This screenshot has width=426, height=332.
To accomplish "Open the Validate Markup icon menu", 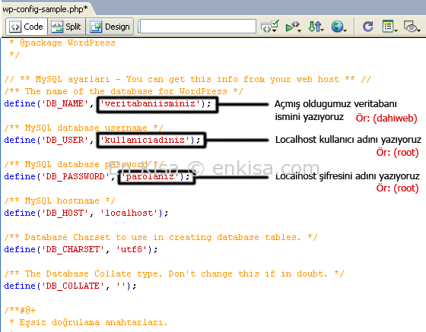I will point(270,27).
